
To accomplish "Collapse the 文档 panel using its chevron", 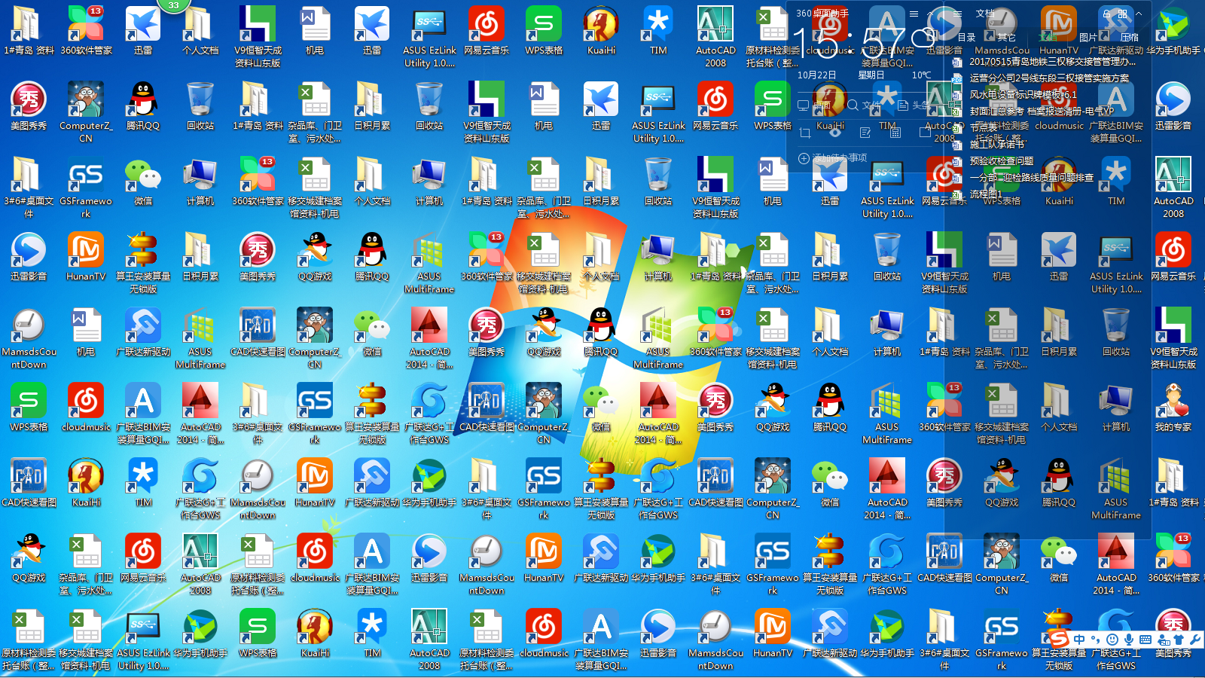I will (1139, 14).
